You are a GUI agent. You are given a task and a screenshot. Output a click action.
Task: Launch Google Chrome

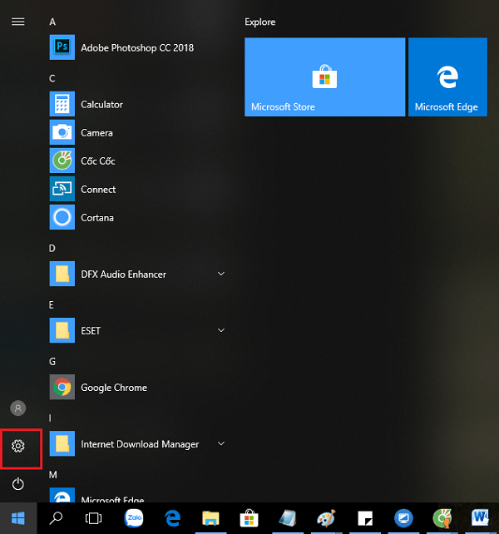113,388
